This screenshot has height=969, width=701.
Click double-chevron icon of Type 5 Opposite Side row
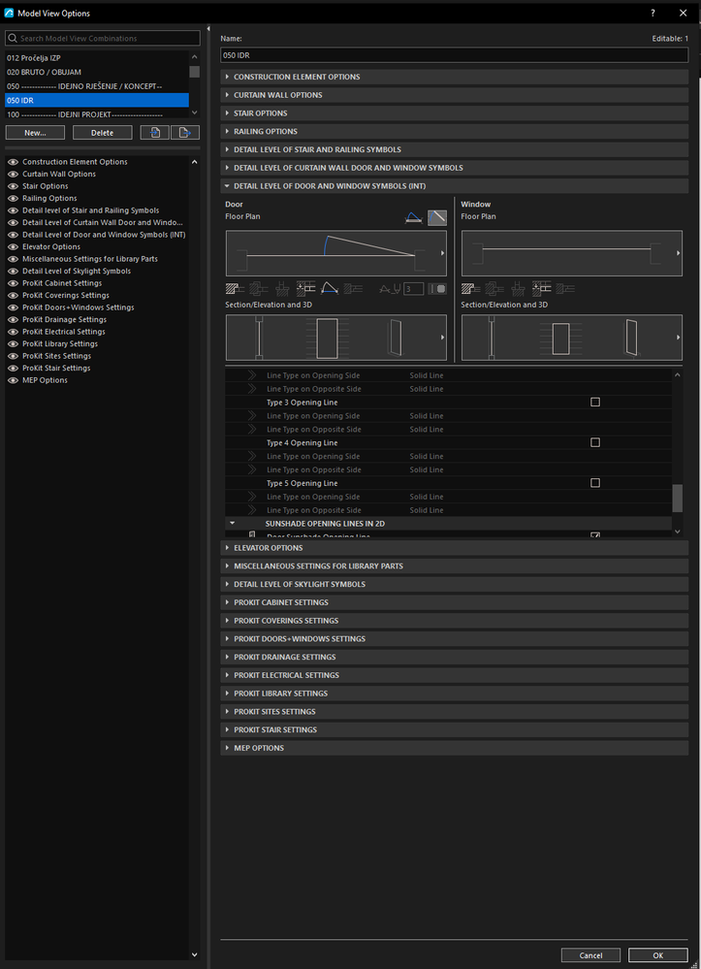(252, 510)
